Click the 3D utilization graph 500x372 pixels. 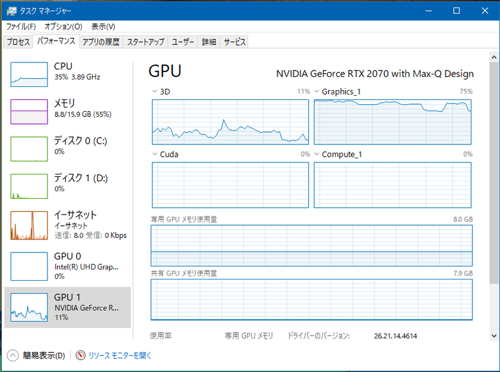[x=230, y=122]
